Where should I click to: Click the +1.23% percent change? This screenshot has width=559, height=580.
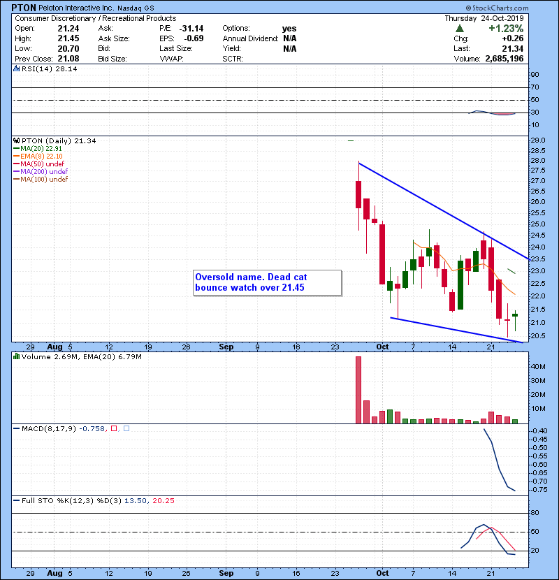point(506,29)
